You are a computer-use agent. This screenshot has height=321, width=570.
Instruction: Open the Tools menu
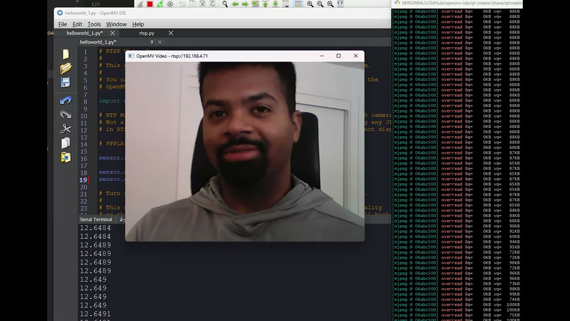pos(94,24)
